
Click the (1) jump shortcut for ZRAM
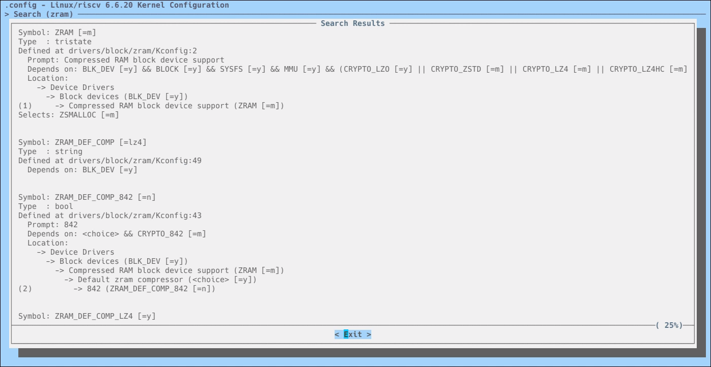pos(25,106)
